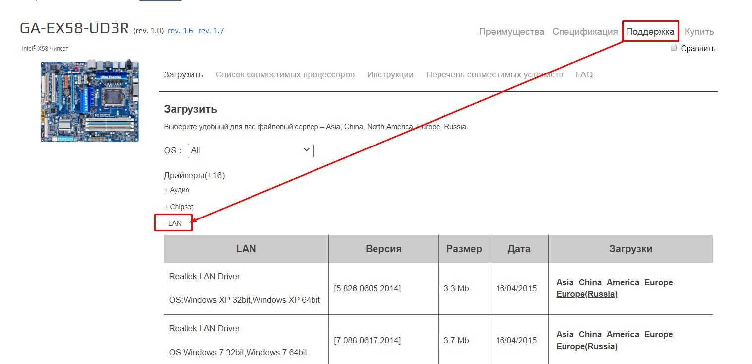The height and width of the screenshot is (364, 752).
Task: Switch to rev. 1.7 version
Action: [211, 31]
